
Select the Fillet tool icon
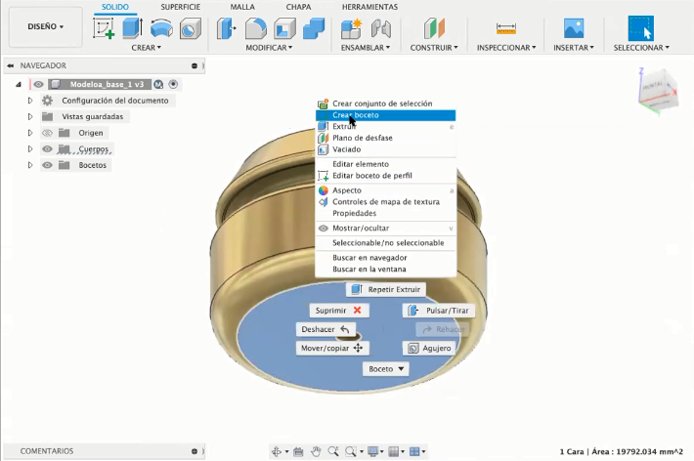pyautogui.click(x=256, y=28)
